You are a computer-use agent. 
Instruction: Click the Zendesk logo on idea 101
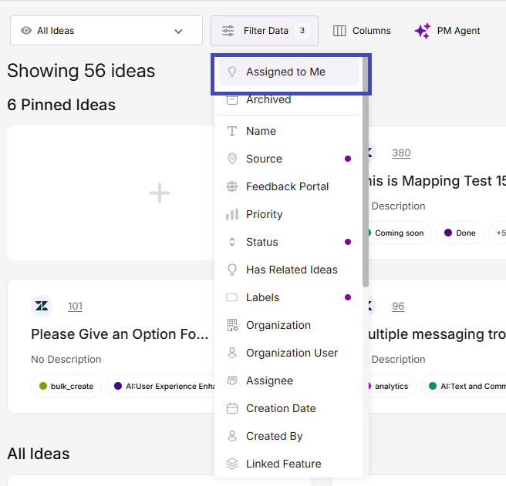point(42,306)
